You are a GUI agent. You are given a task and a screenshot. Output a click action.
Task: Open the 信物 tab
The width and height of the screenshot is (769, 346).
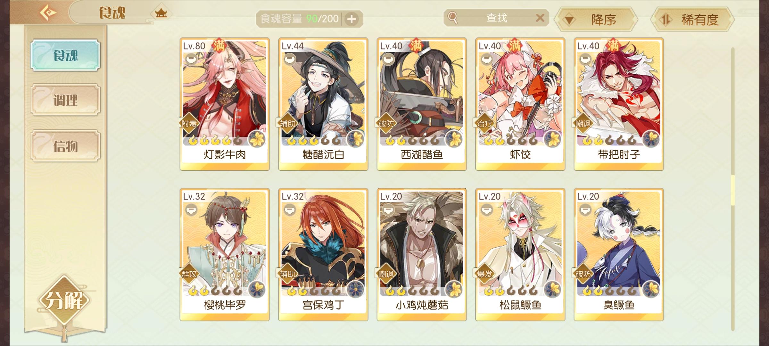65,146
